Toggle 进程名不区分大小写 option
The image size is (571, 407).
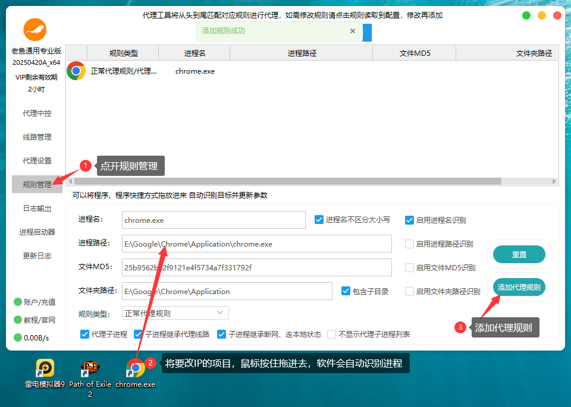pyautogui.click(x=319, y=220)
